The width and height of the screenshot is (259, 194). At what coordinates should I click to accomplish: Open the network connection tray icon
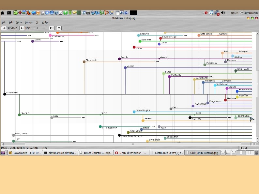click(217, 13)
